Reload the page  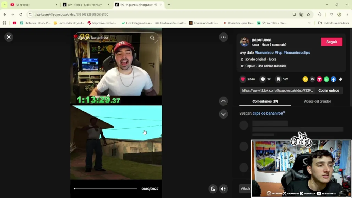pos(21,15)
